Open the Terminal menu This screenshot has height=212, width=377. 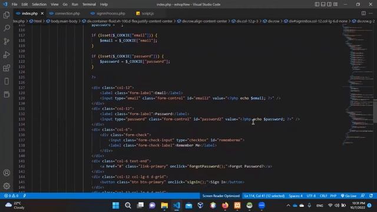(89, 4)
